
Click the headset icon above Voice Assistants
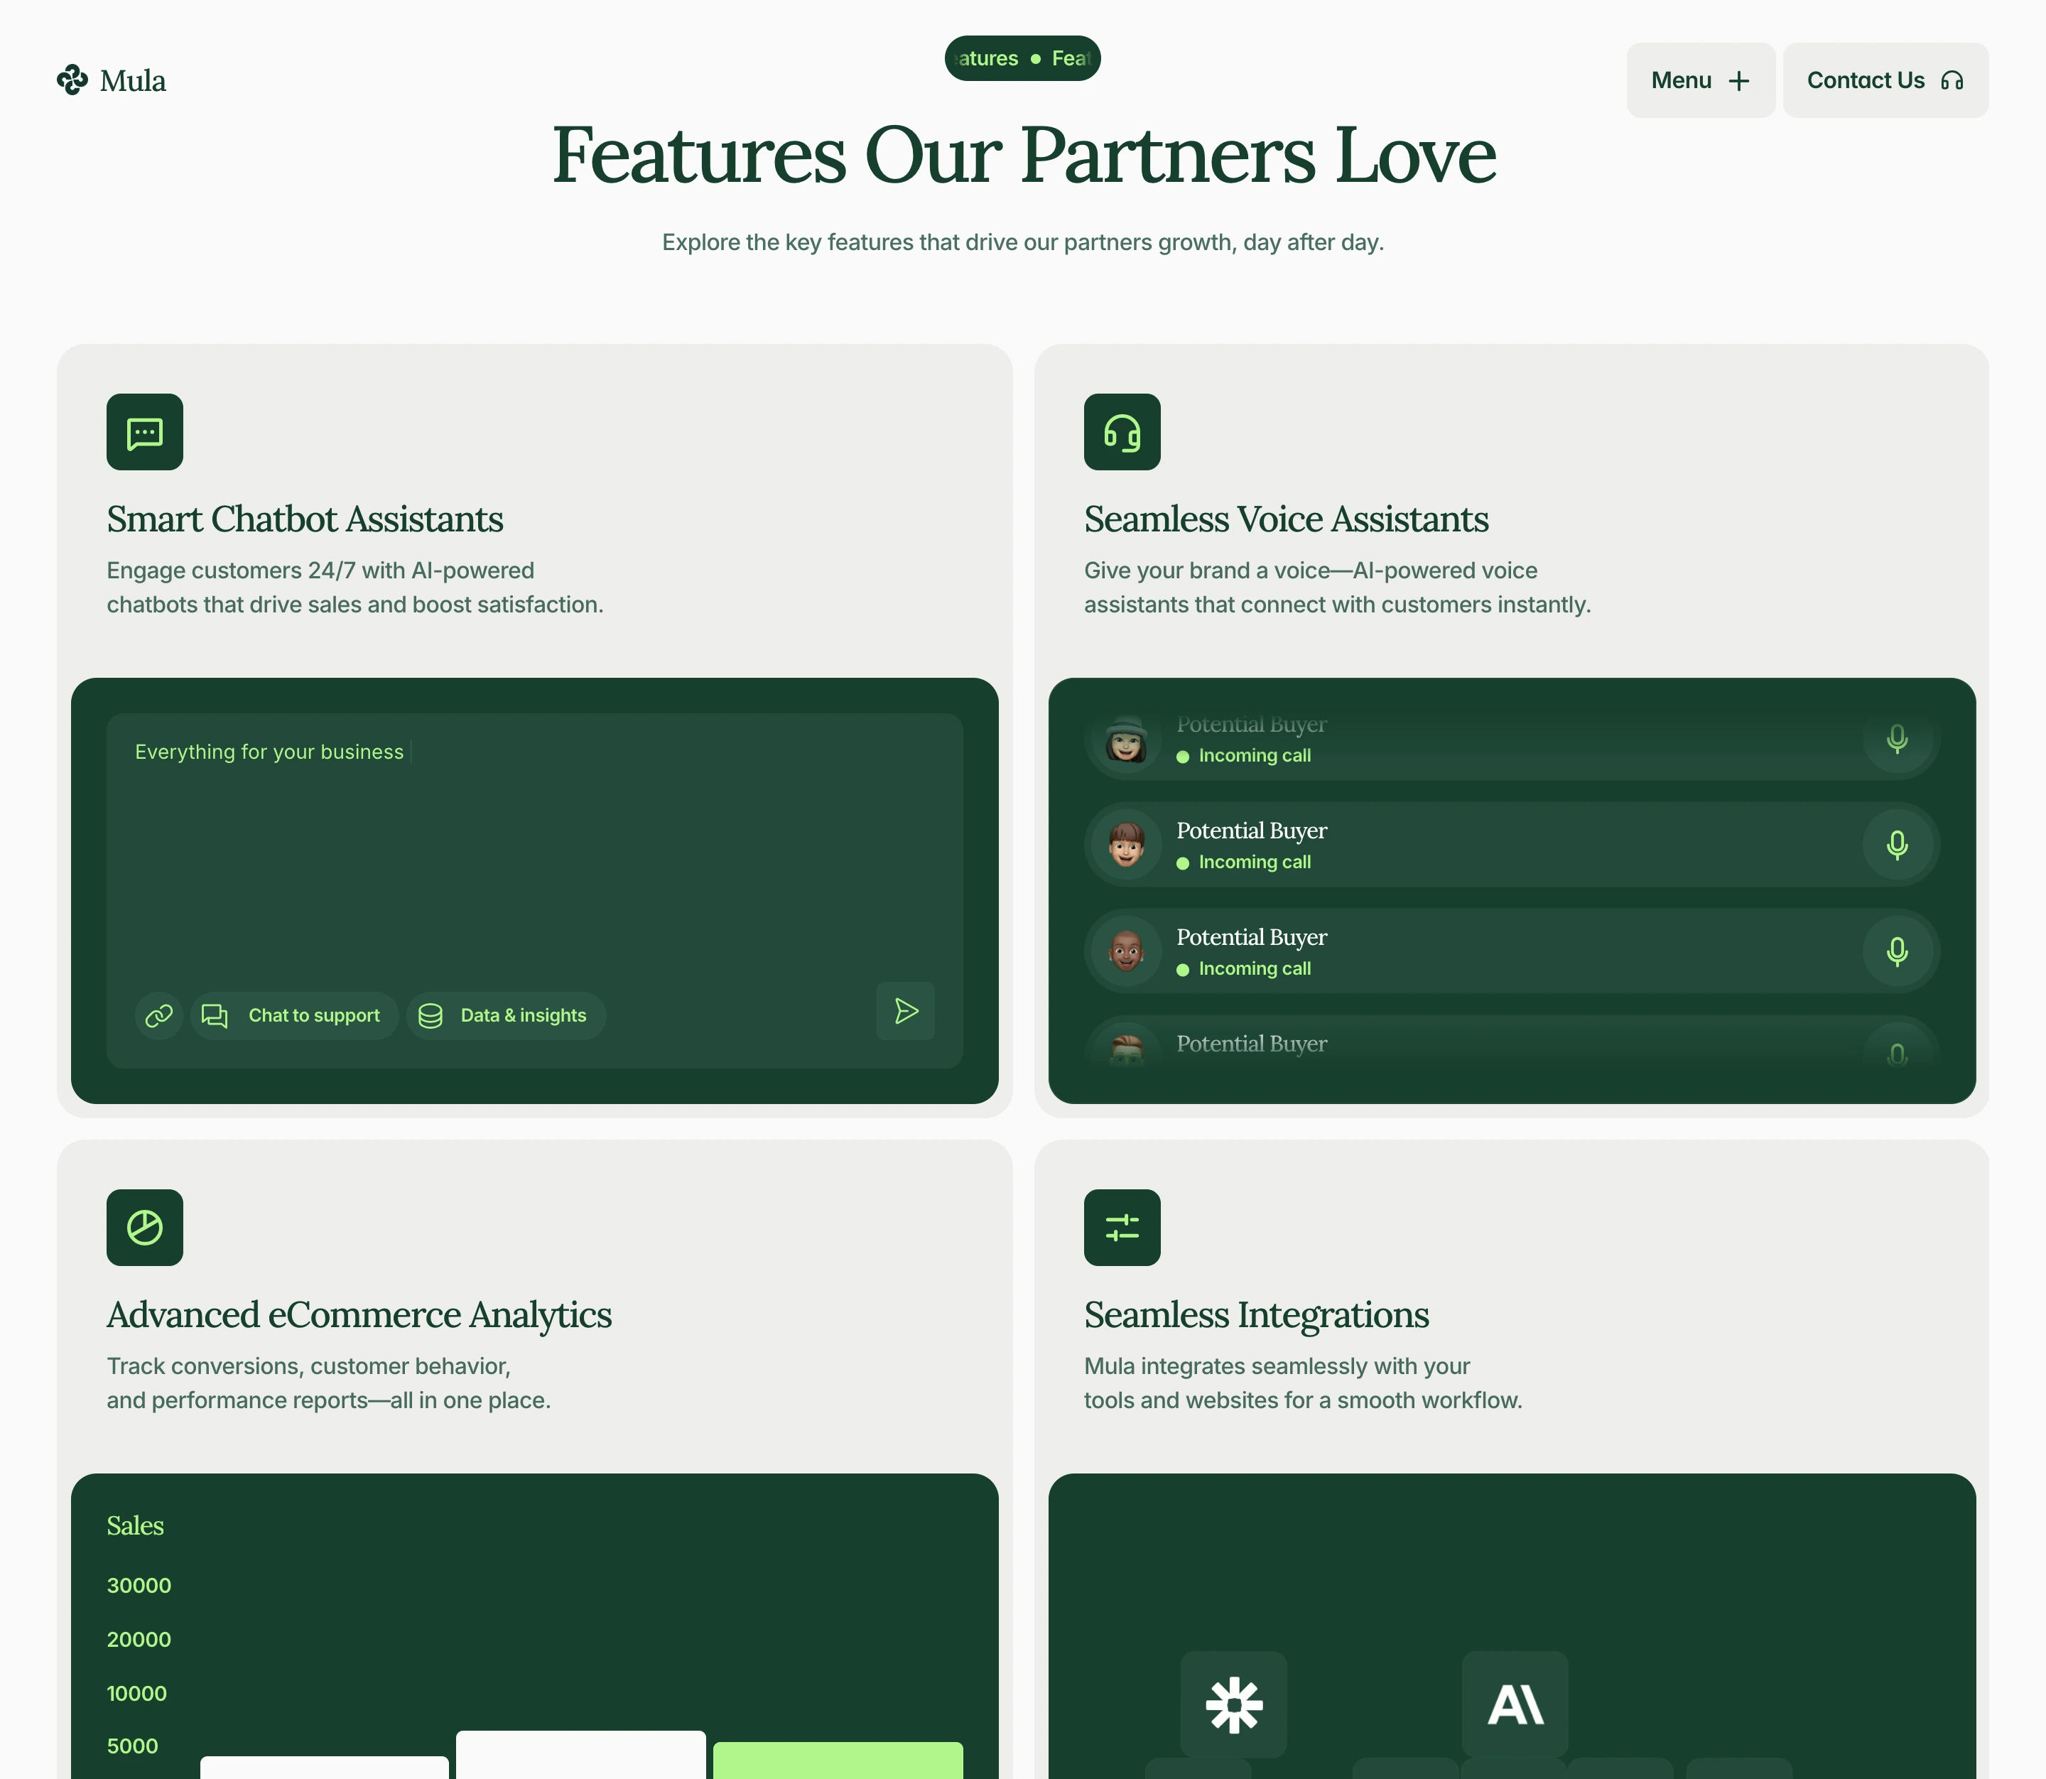click(1122, 432)
